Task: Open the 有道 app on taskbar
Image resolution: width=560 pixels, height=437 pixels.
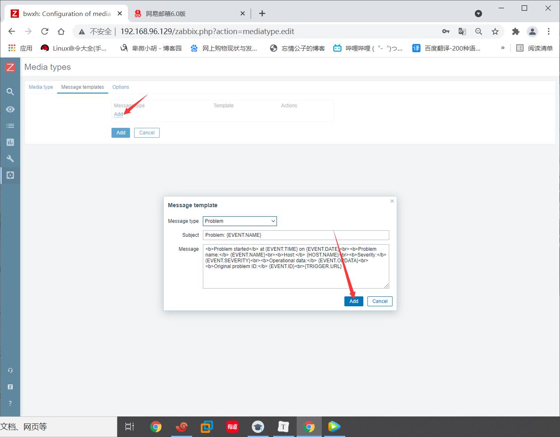Action: [232, 427]
